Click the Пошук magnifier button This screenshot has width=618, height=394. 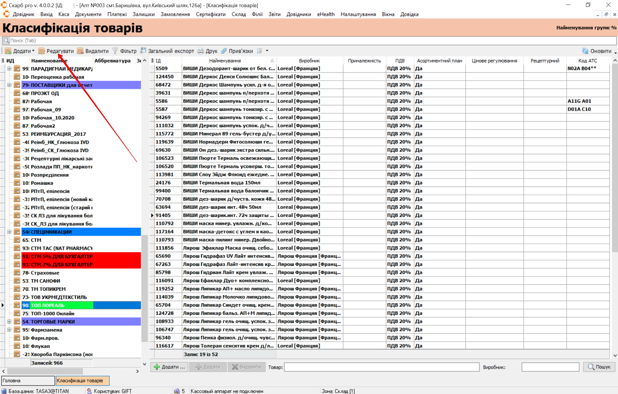[x=599, y=367]
